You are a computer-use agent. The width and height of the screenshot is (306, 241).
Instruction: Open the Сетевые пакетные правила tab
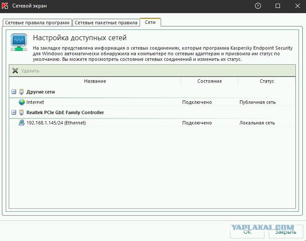coord(106,22)
